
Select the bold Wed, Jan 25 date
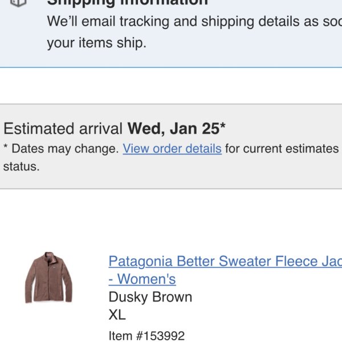pyautogui.click(x=173, y=129)
